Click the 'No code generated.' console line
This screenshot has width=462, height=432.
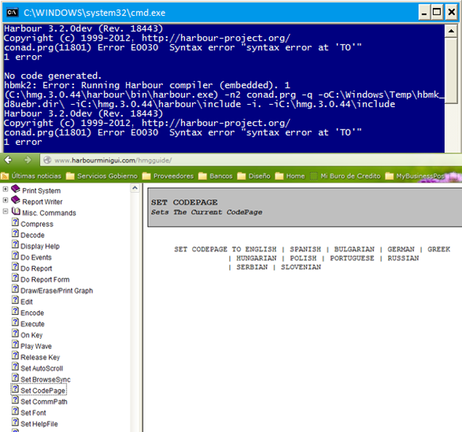(52, 76)
